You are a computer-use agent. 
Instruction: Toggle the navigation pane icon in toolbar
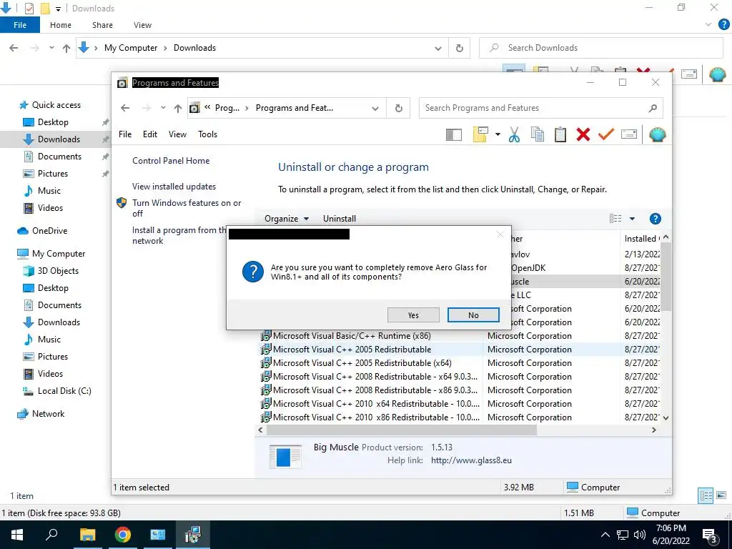point(454,135)
